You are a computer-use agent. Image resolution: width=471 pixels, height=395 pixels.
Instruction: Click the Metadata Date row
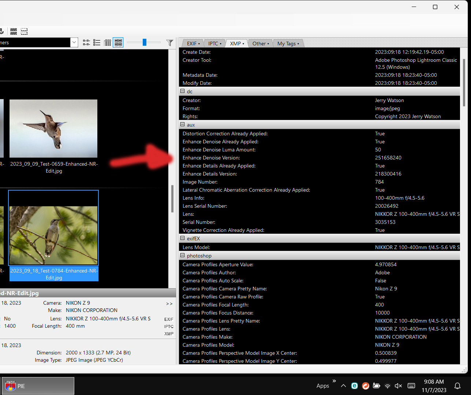(319, 75)
